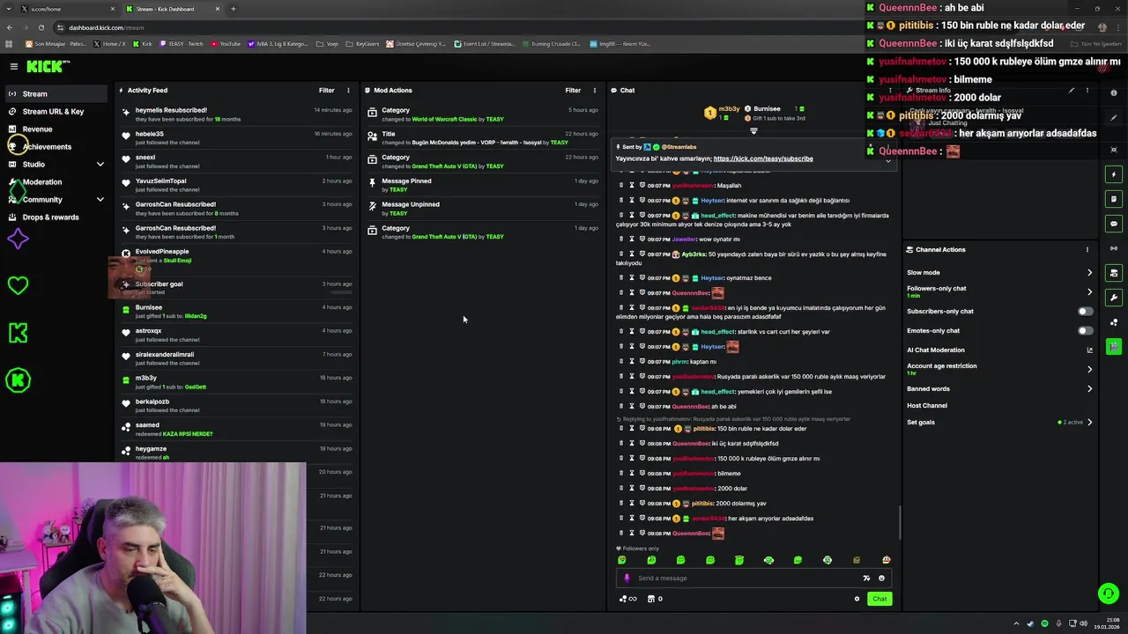Image resolution: width=1128 pixels, height=634 pixels.
Task: Open Host Channel action
Action: click(927, 406)
